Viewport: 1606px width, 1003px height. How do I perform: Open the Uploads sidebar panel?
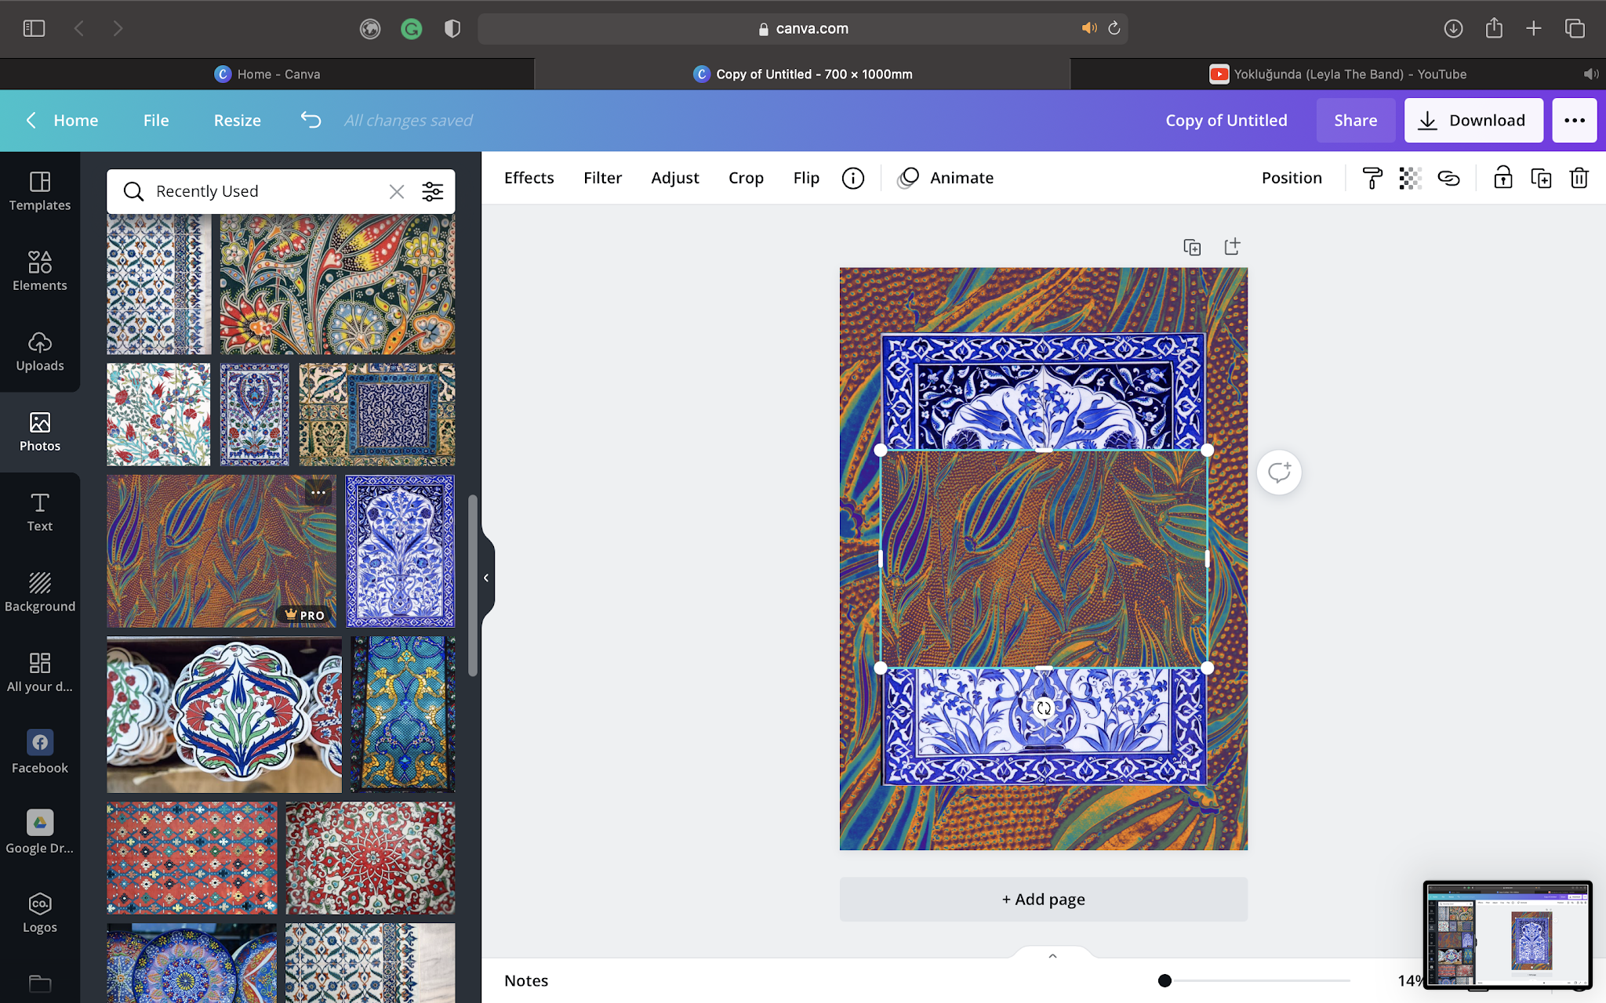[x=39, y=351]
